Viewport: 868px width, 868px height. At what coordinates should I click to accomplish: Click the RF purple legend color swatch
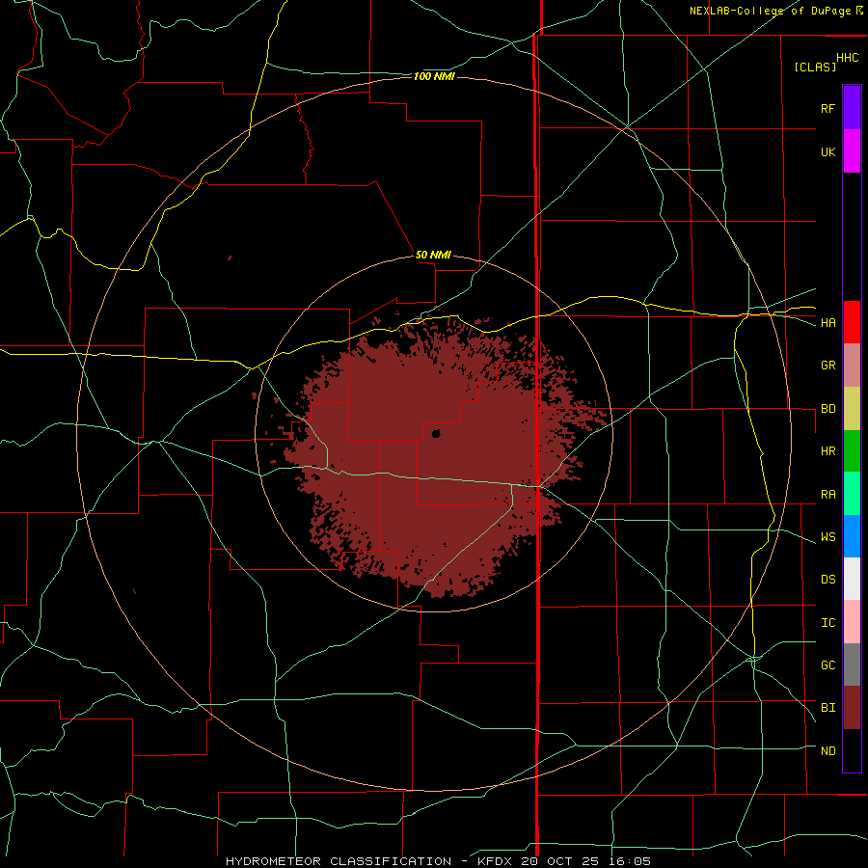pos(852,107)
